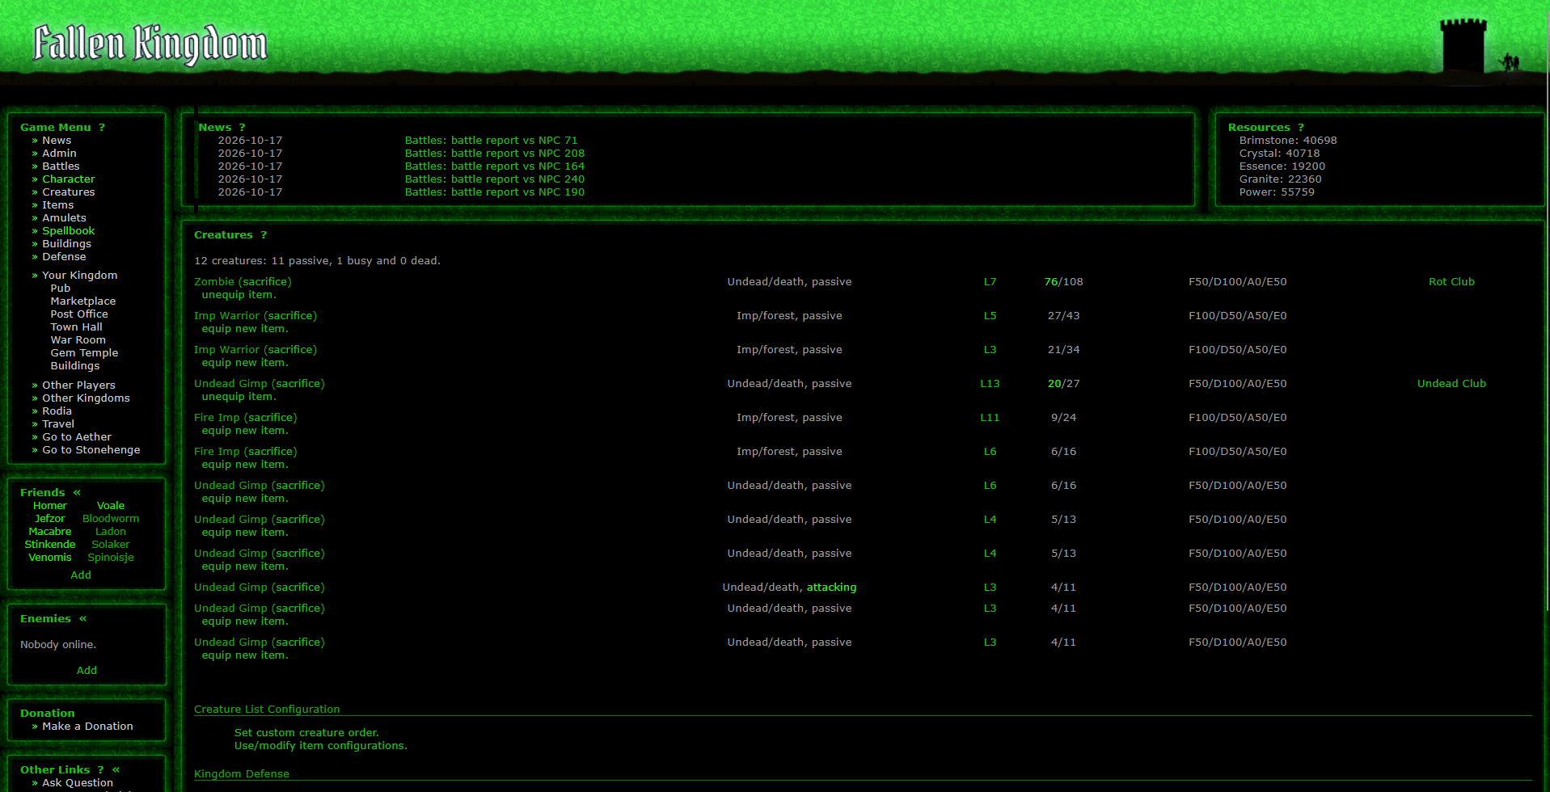1550x792 pixels.
Task: Open the Ask Question link
Action: [x=78, y=782]
